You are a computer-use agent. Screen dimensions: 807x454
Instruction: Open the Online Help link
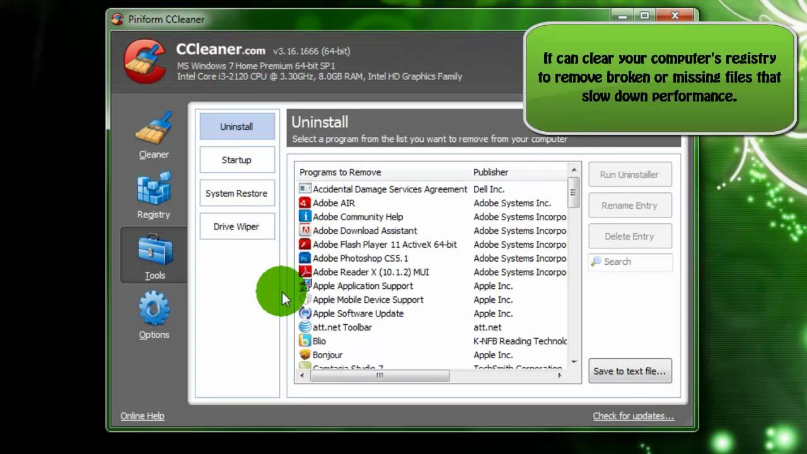tap(142, 416)
